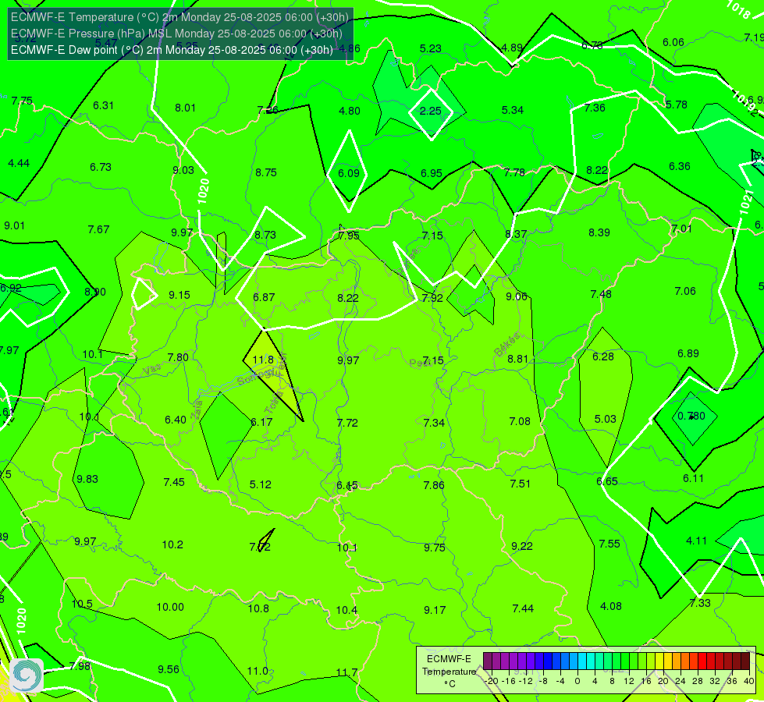Image resolution: width=764 pixels, height=702 pixels.
Task: Click the 8.81 value near Békés
Action: 518,359
